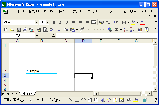Open Paste options dropdown arrow
Screen dimensions: 159x105
[77, 30]
